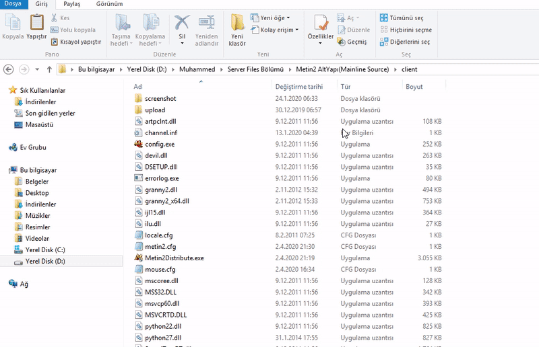539x347 pixels.
Task: Click Hiçbirini seçme in the ribbon
Action: (406, 30)
